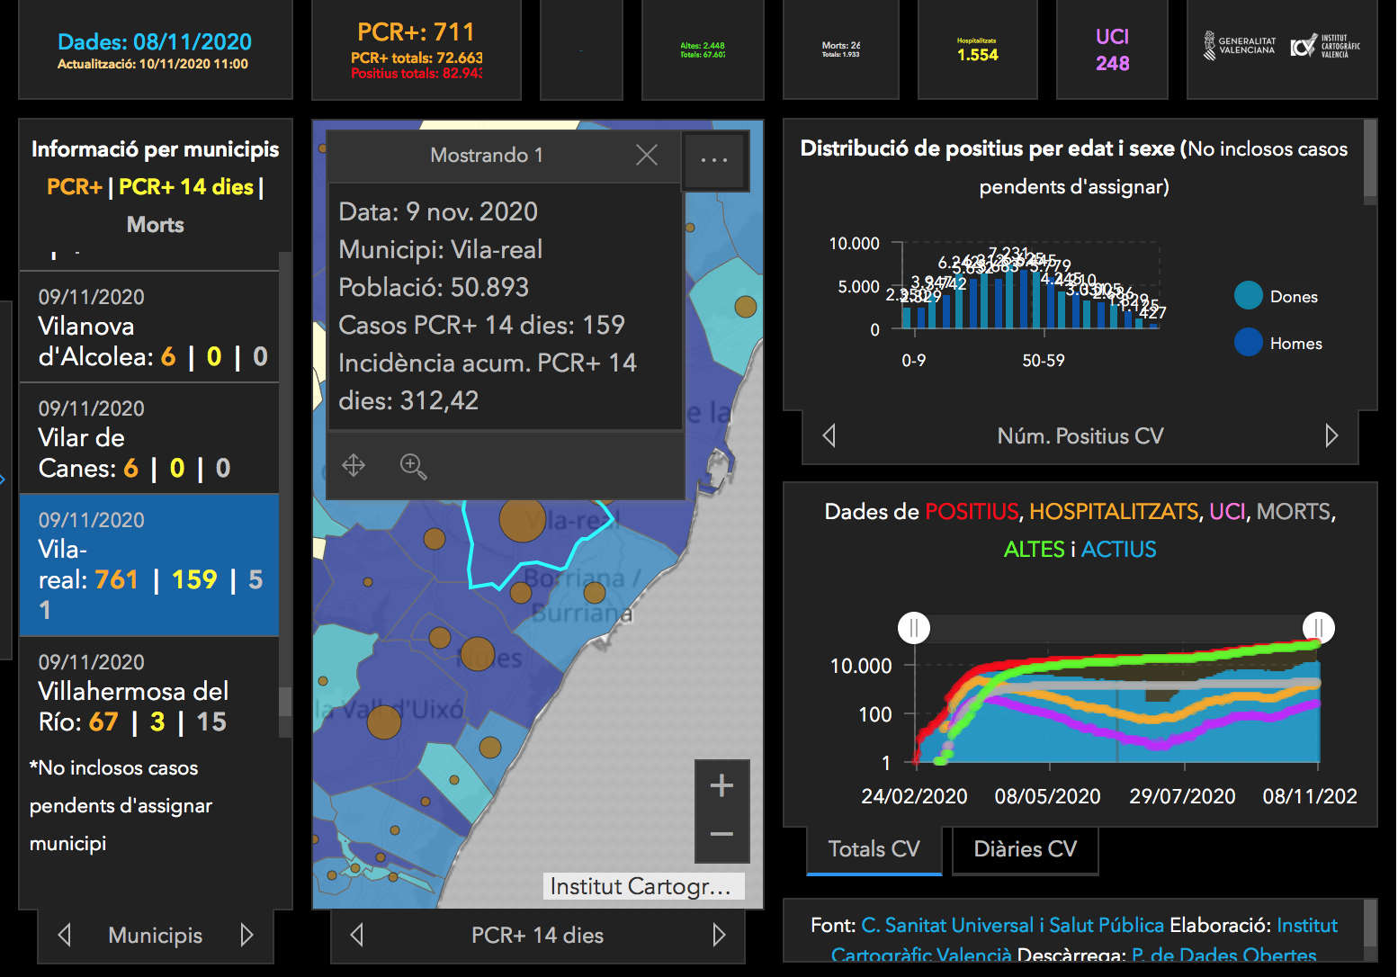Select the Totals CV tab
This screenshot has height=977, width=1398.
click(874, 848)
